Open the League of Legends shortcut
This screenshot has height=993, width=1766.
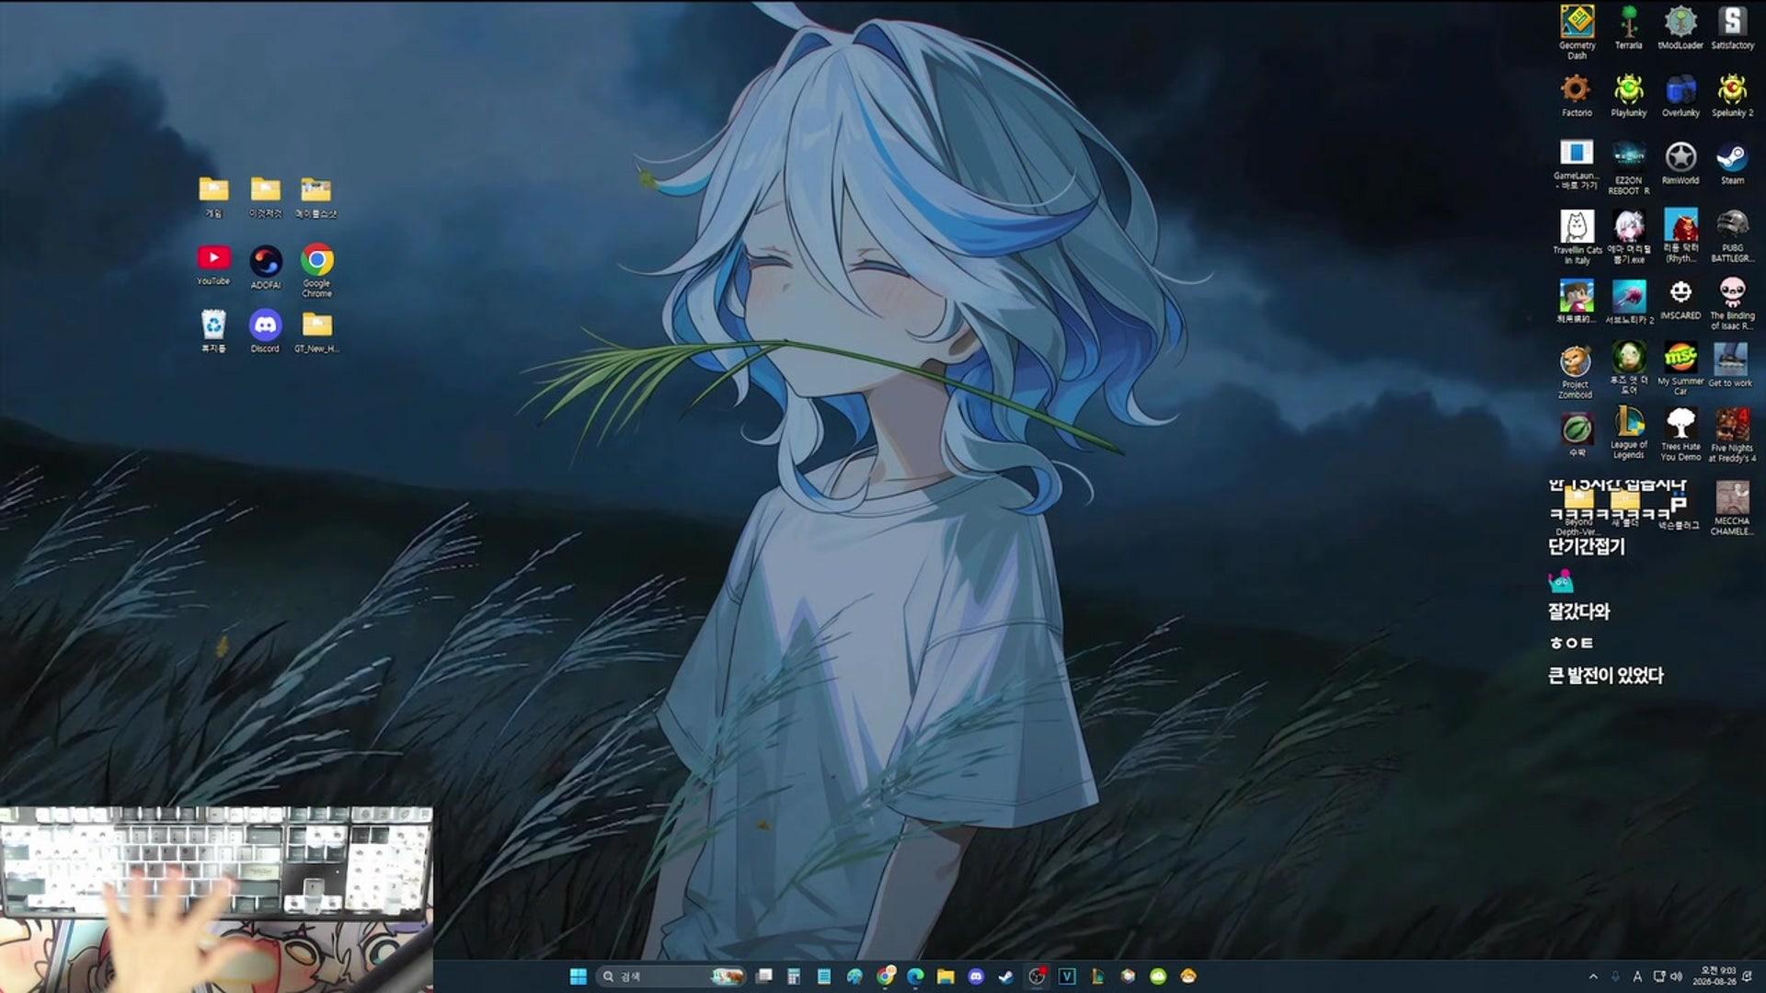[1628, 433]
